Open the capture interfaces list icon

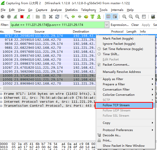[2, 17]
